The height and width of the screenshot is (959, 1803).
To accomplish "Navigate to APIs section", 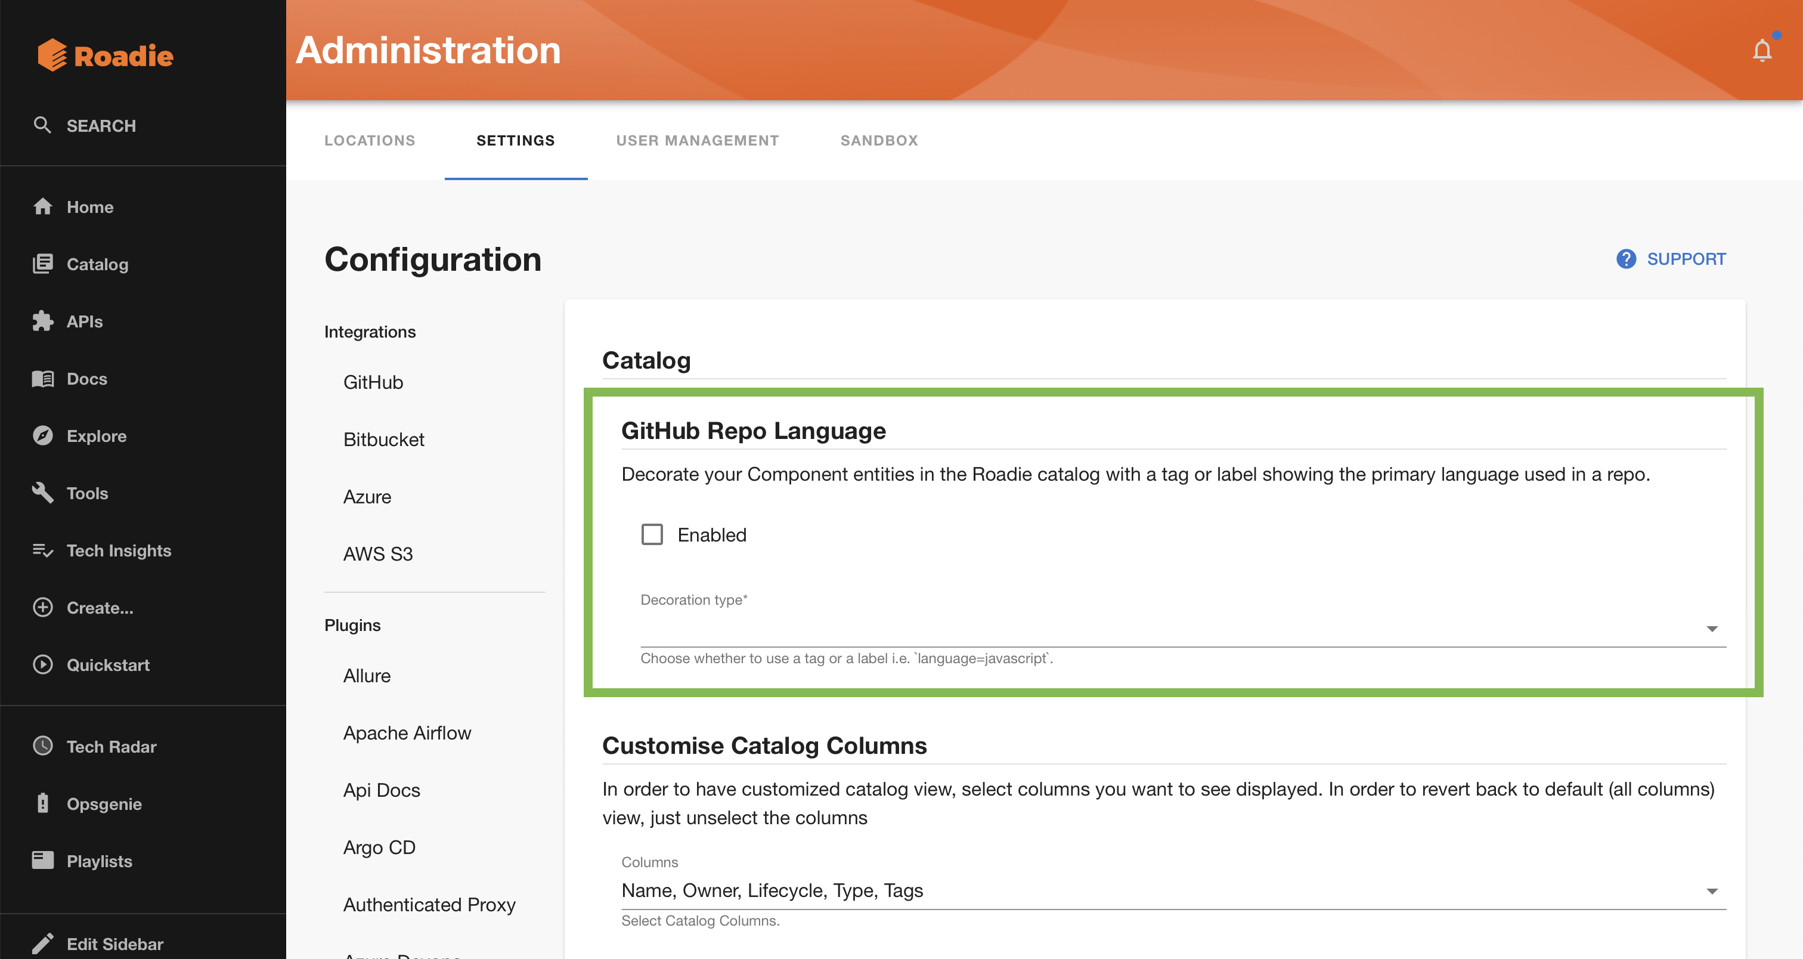I will pyautogui.click(x=85, y=321).
